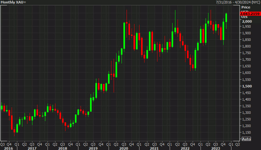This screenshot has height=150, width=261.
Task: Click the 1,700 price axis label
Action: (247, 59)
